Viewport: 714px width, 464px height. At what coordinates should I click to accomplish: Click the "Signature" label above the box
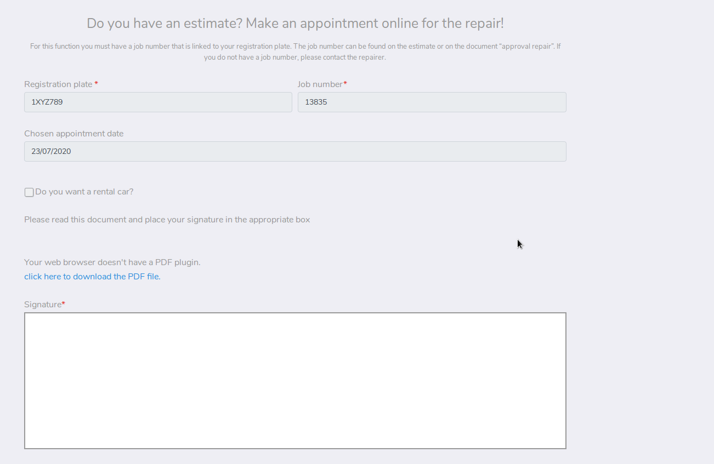tap(43, 305)
